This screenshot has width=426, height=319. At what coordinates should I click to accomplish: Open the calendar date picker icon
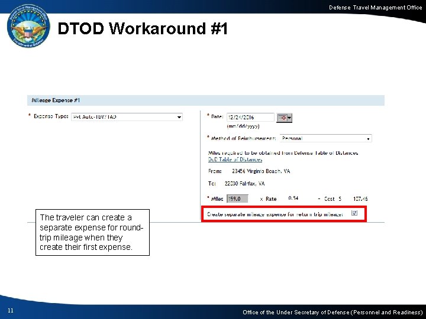(284, 118)
